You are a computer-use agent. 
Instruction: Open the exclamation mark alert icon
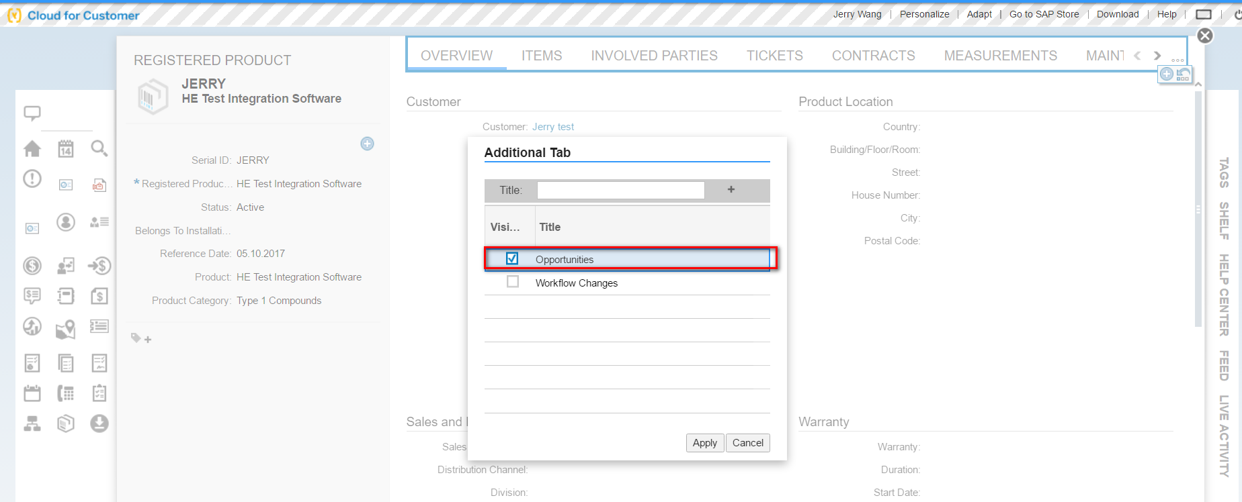point(32,179)
